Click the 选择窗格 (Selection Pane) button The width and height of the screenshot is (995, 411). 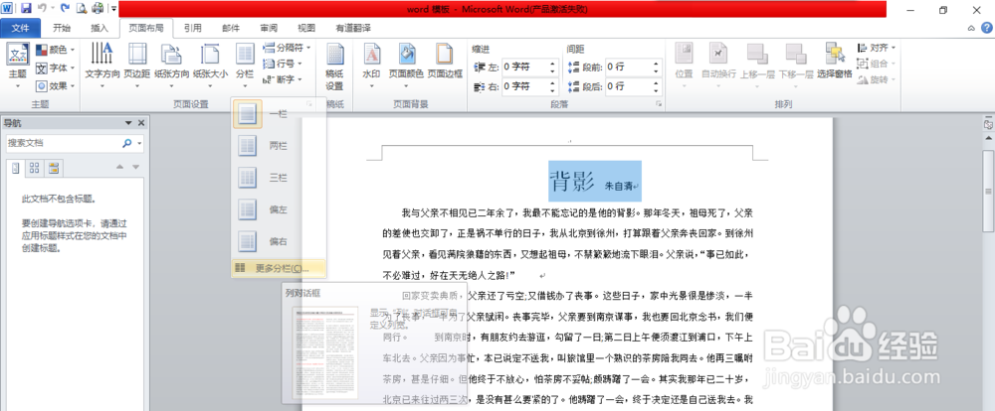point(835,62)
